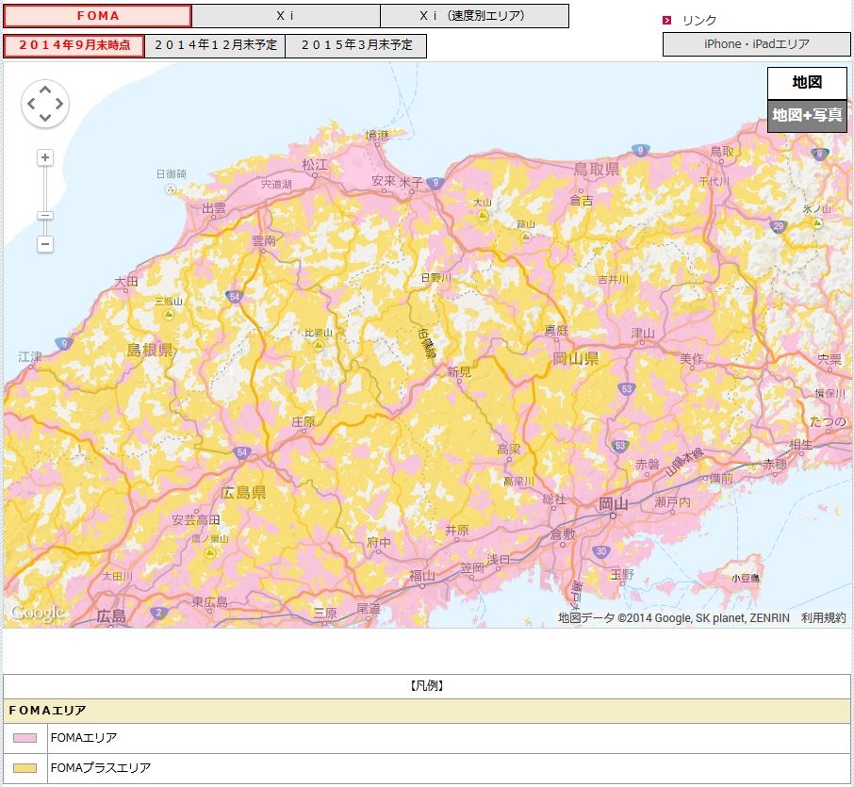
Task: Pan the map down with arrow
Action: pos(45,117)
